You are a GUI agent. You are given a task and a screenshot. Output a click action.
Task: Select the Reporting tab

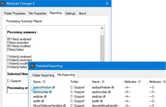56,13
